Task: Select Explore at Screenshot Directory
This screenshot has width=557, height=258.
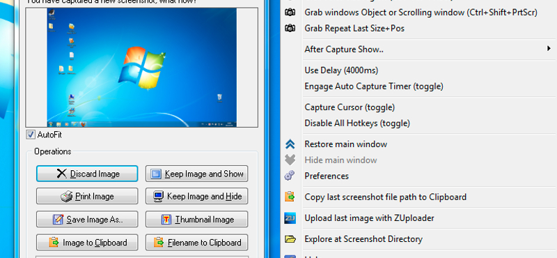Action: 363,238
